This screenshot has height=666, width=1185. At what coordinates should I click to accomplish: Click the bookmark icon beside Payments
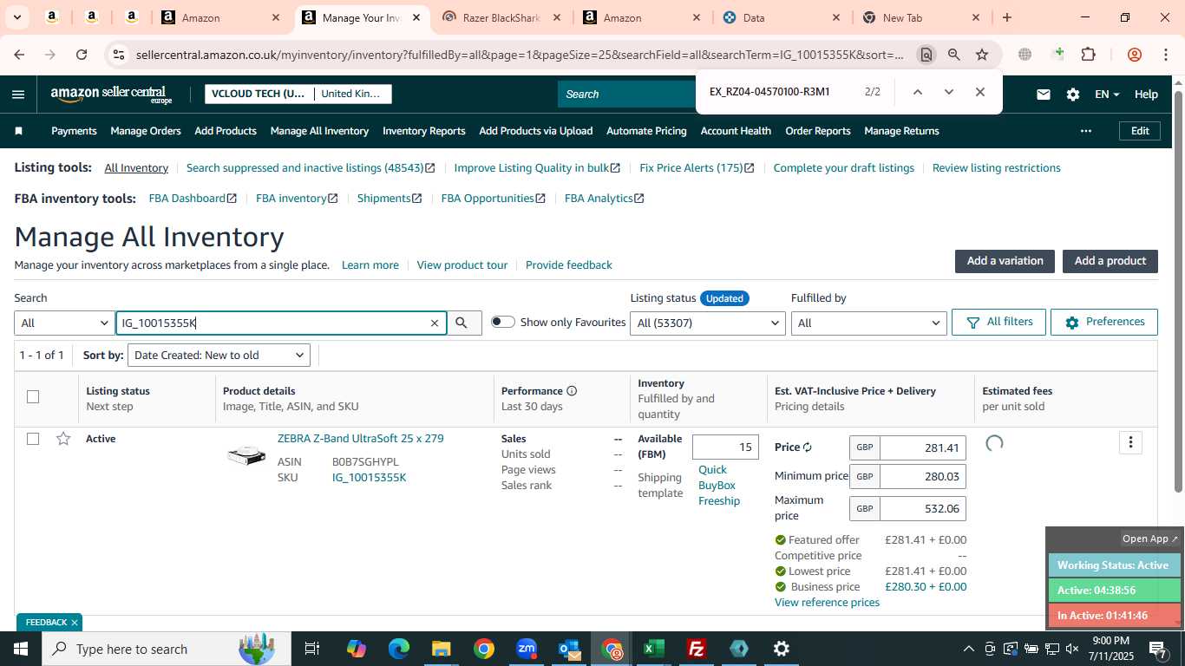(x=19, y=131)
